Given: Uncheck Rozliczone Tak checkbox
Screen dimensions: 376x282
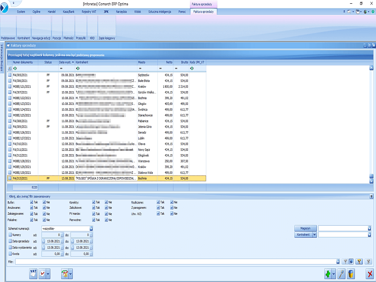Looking at the screenshot, I should (x=158, y=202).
